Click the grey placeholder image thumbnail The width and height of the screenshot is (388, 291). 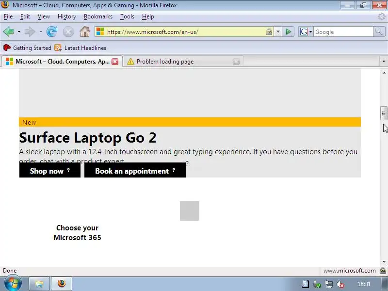pos(190,211)
